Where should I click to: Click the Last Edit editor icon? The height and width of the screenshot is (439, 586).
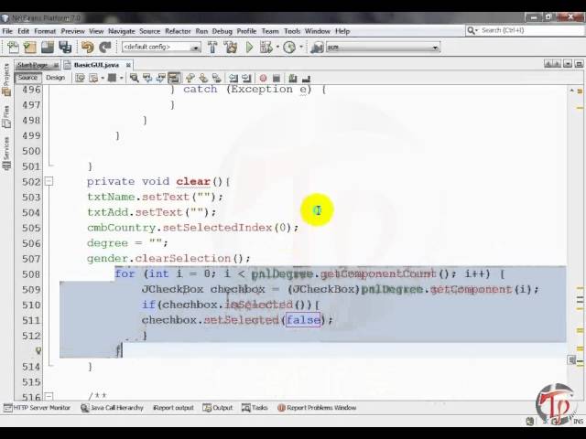coord(80,78)
